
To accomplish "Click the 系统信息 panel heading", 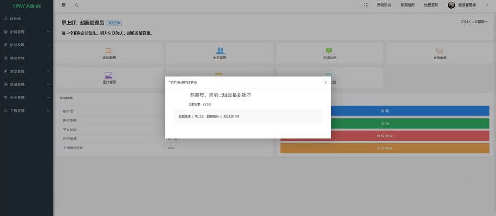I will point(66,98).
